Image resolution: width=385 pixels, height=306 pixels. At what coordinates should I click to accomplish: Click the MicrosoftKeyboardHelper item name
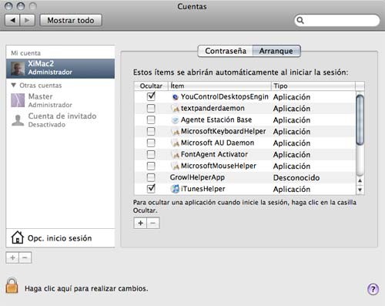(223, 131)
